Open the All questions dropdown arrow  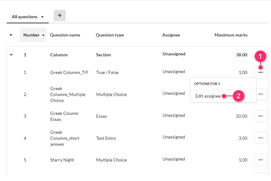pyautogui.click(x=42, y=17)
